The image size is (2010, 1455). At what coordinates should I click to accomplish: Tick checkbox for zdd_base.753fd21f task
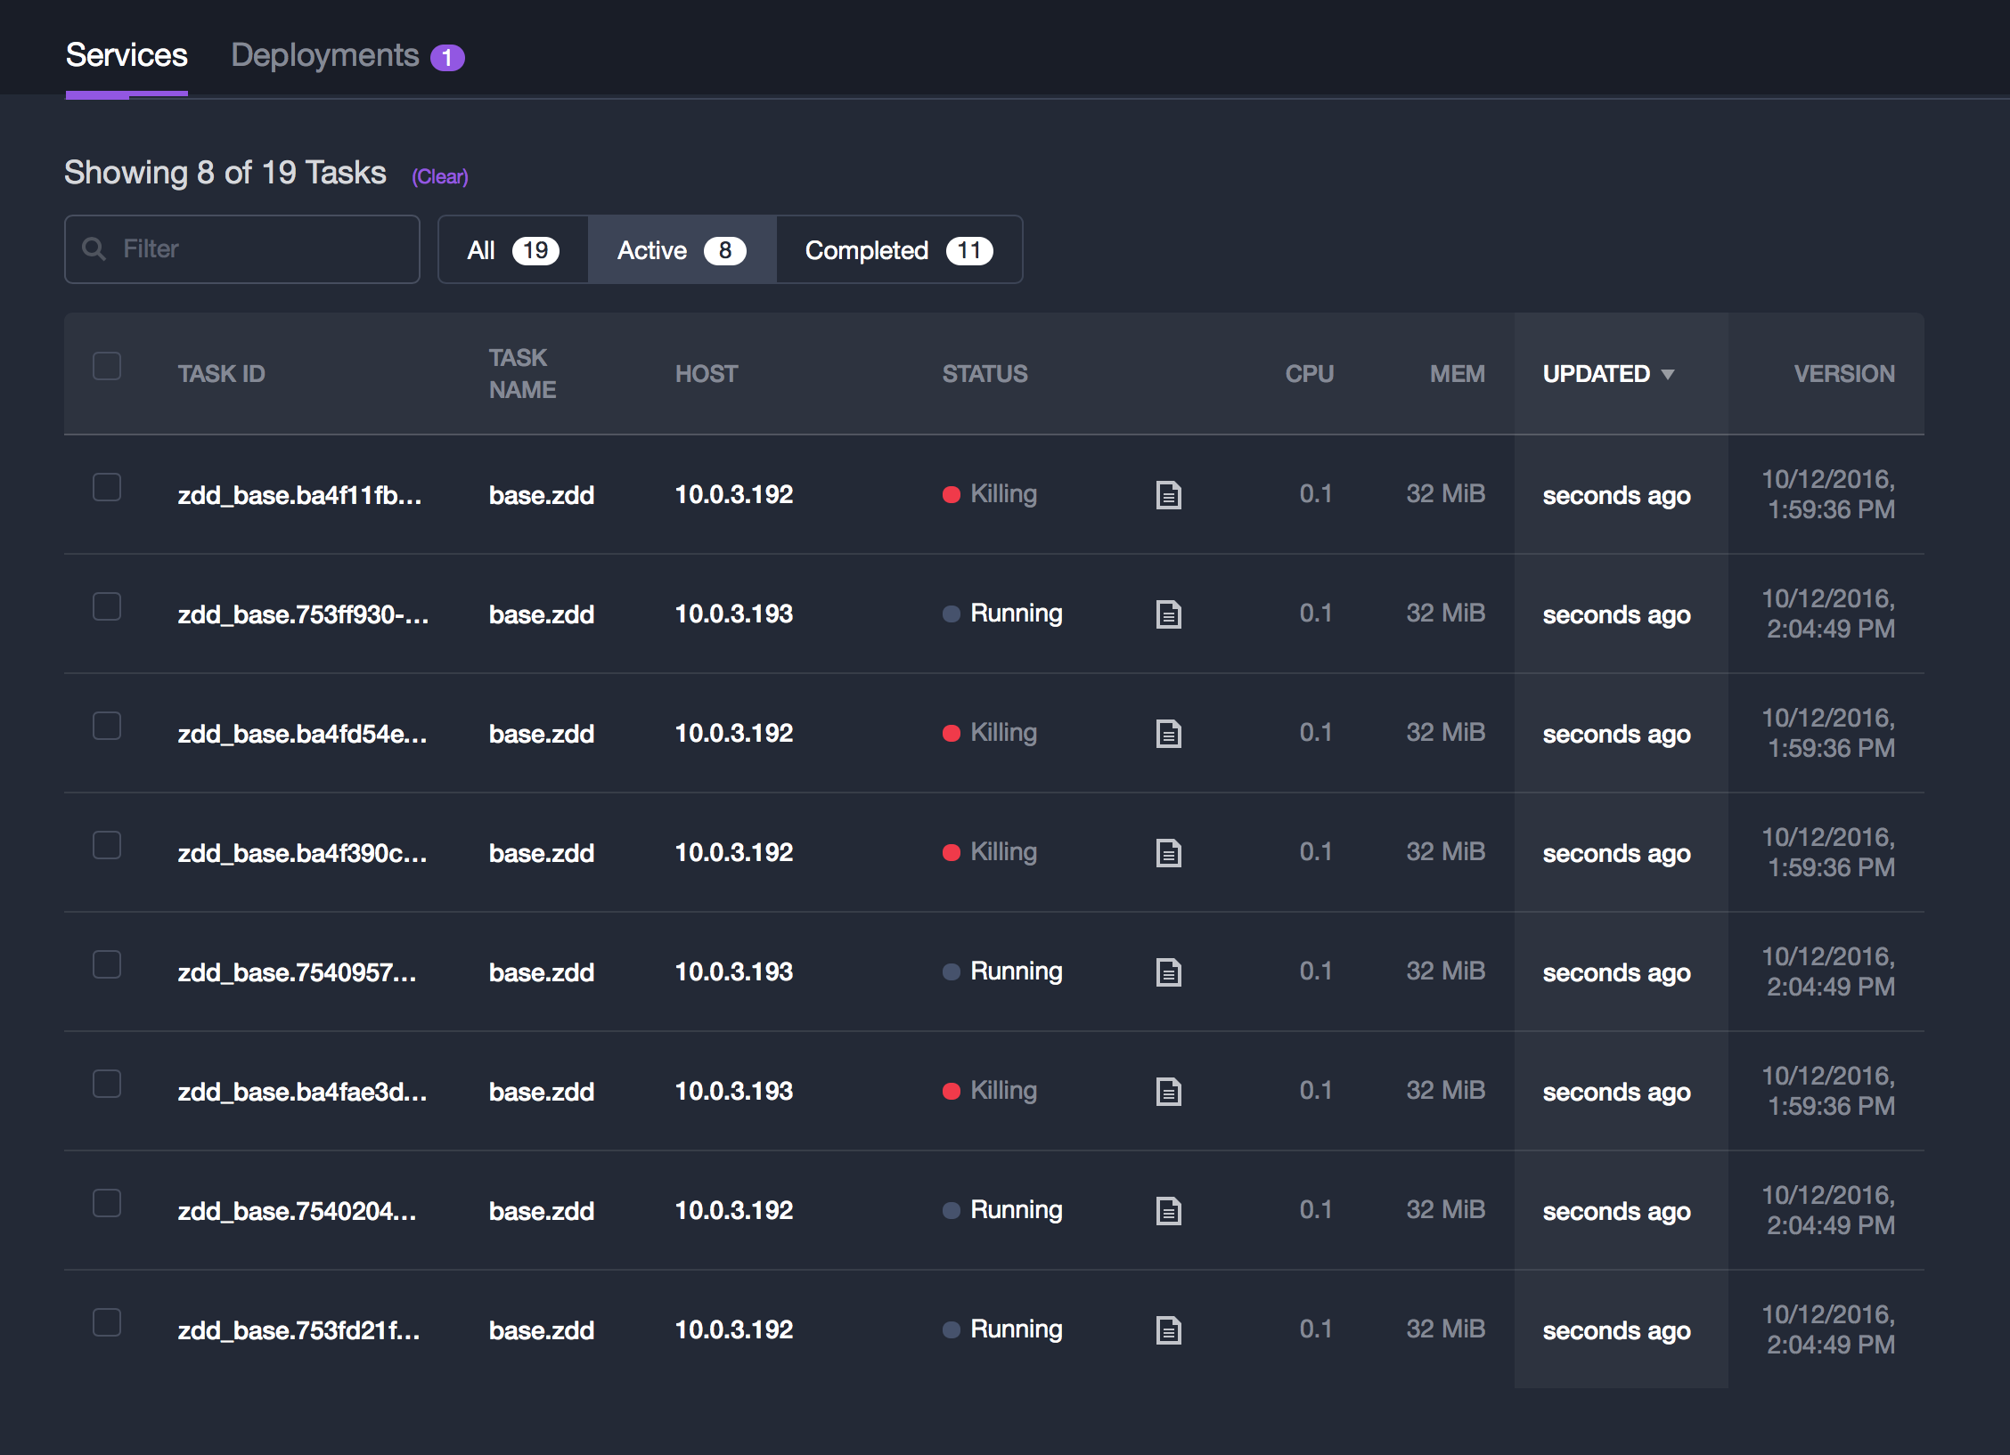[107, 1322]
